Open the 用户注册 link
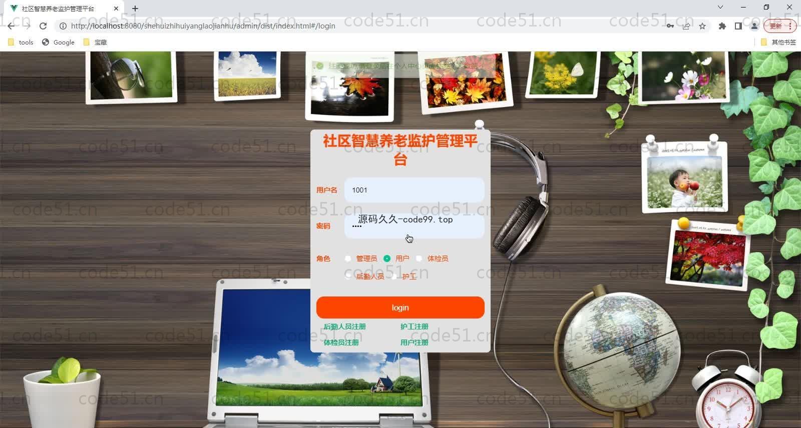Viewport: 801px width, 428px height. click(x=414, y=342)
